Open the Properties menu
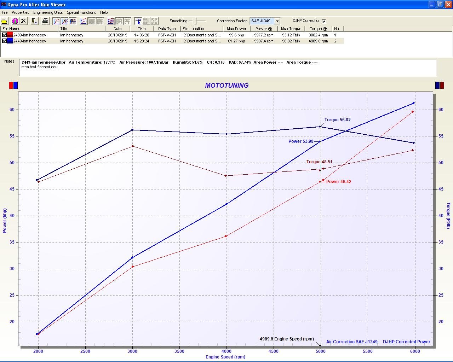 click(20, 12)
